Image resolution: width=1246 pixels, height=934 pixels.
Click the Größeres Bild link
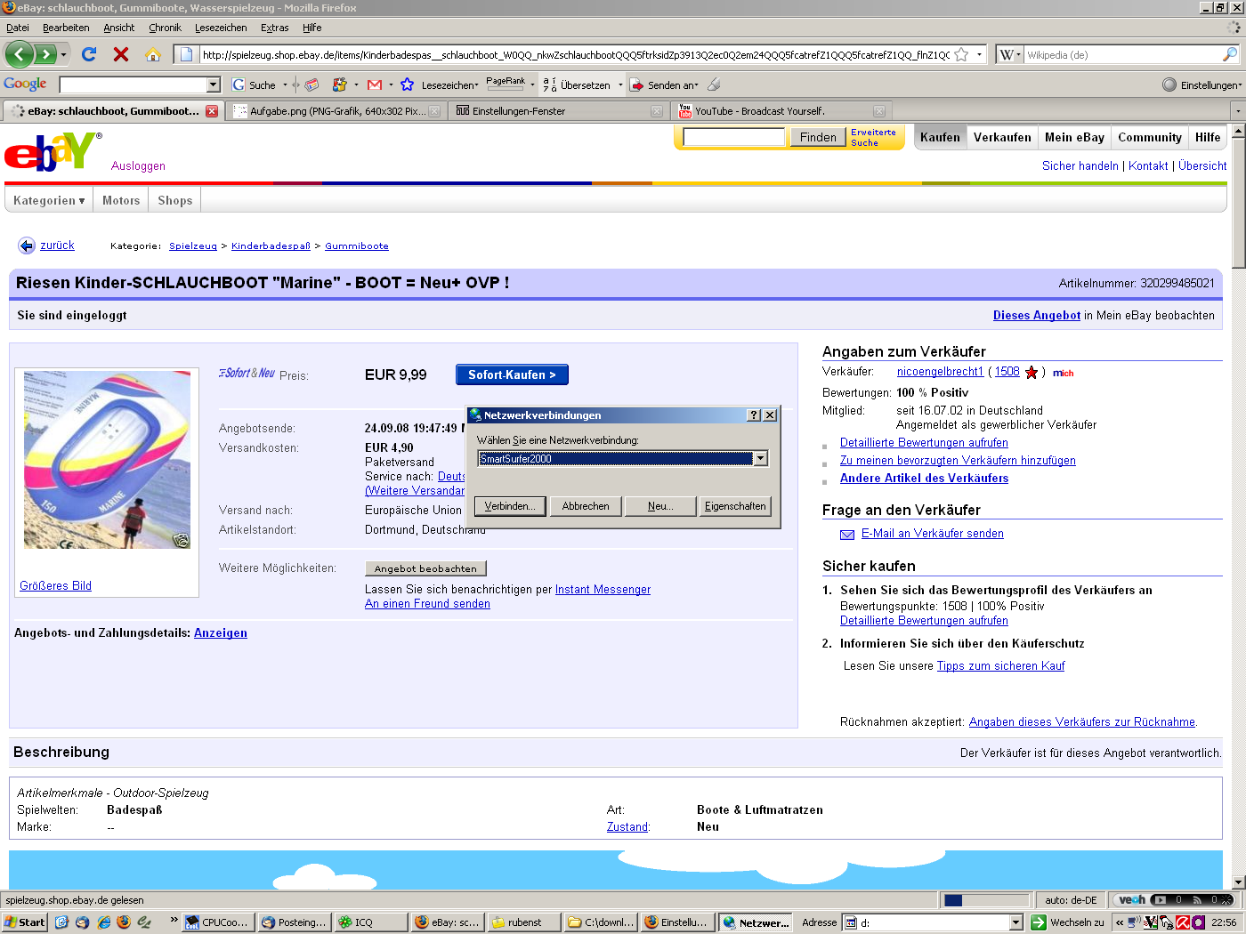click(55, 586)
